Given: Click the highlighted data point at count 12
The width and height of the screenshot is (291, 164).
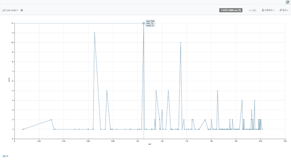Looking at the screenshot, I should pyautogui.click(x=144, y=23).
